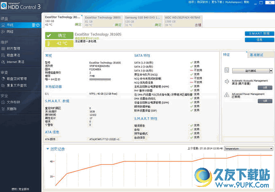The image size is (275, 192).
Task: Select the Samsung SSD 840 EVO drive tab
Action: (x=143, y=21)
